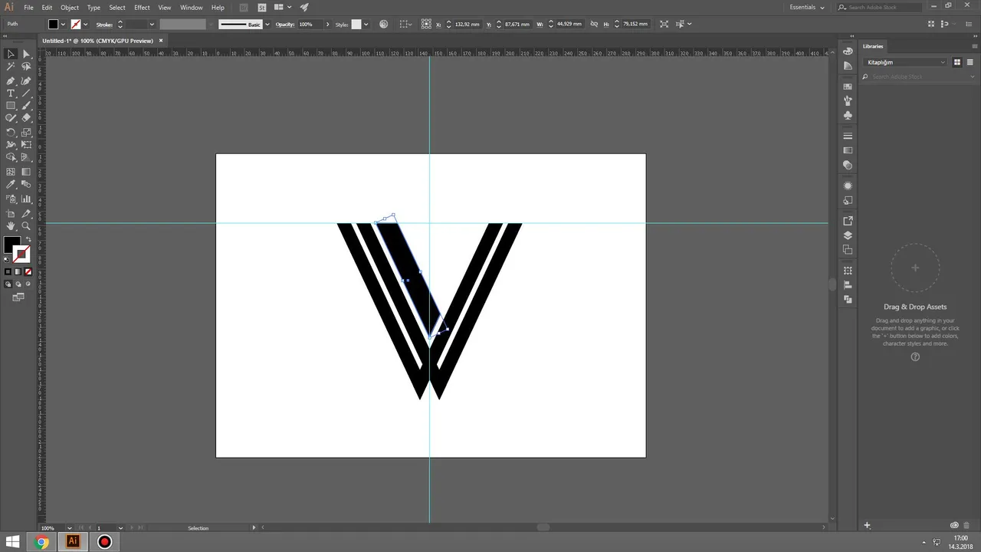
Task: Choose the Line Segment tool
Action: [26, 93]
